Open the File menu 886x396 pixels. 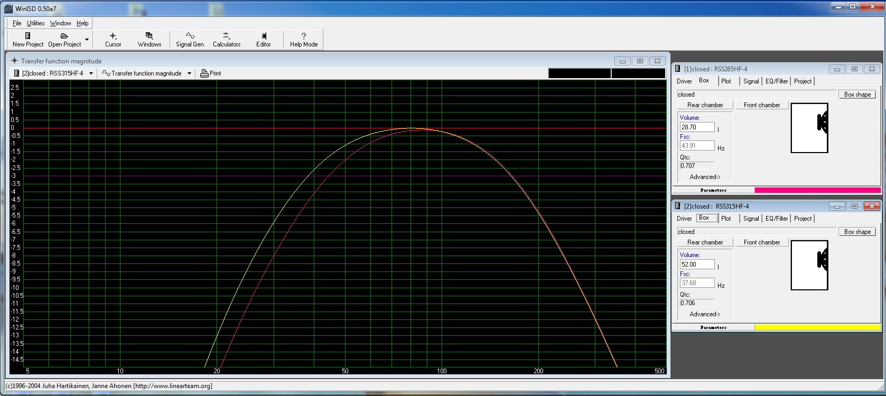17,23
